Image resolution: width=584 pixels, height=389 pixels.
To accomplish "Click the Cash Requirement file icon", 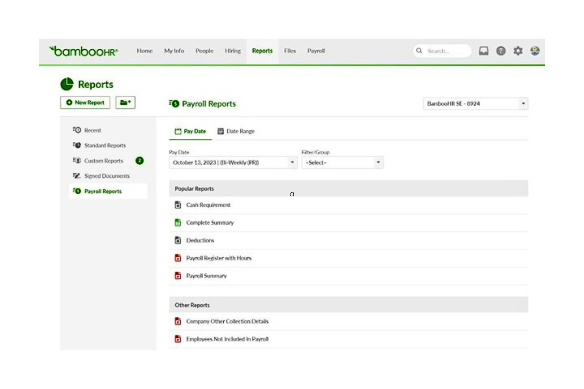I will point(178,205).
